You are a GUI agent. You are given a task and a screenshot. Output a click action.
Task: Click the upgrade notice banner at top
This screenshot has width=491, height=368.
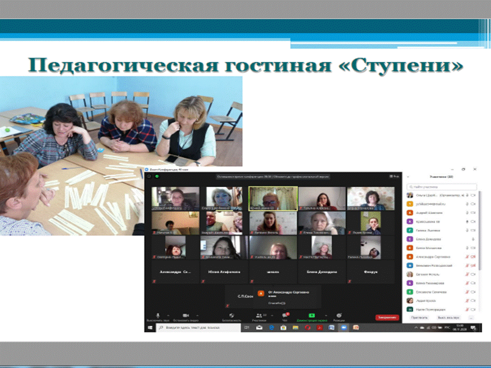273,177
